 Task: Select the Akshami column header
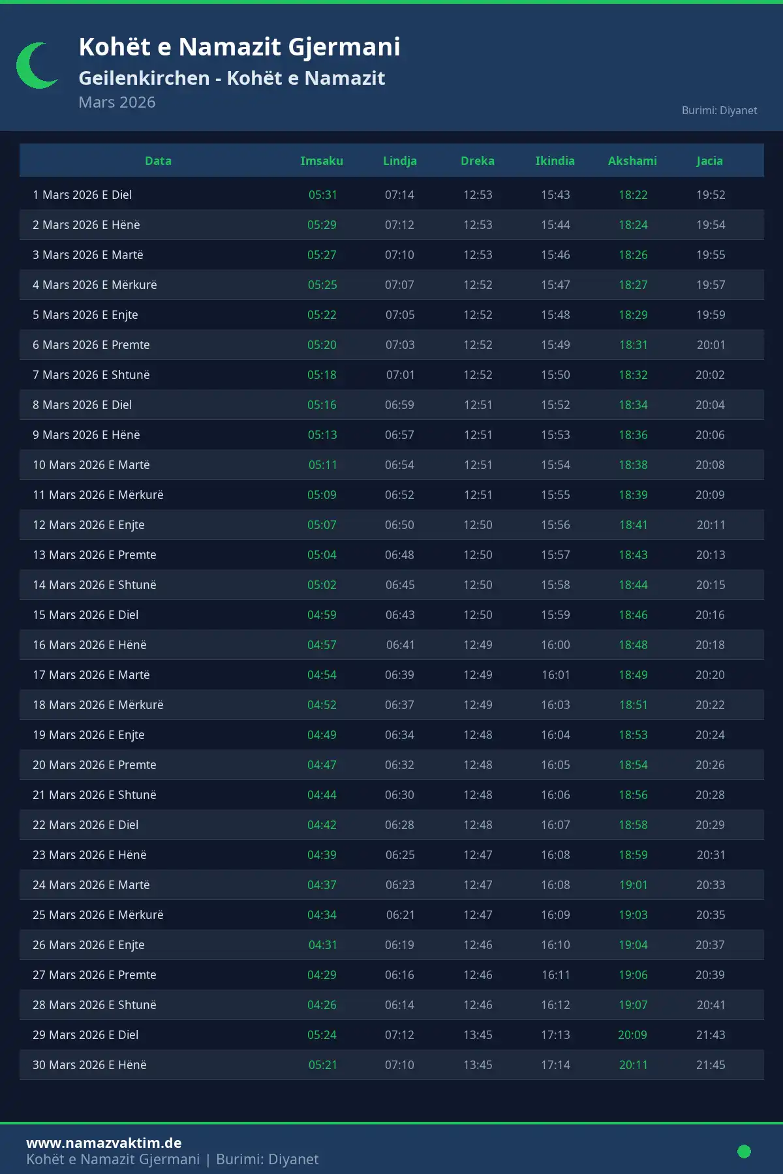(632, 161)
